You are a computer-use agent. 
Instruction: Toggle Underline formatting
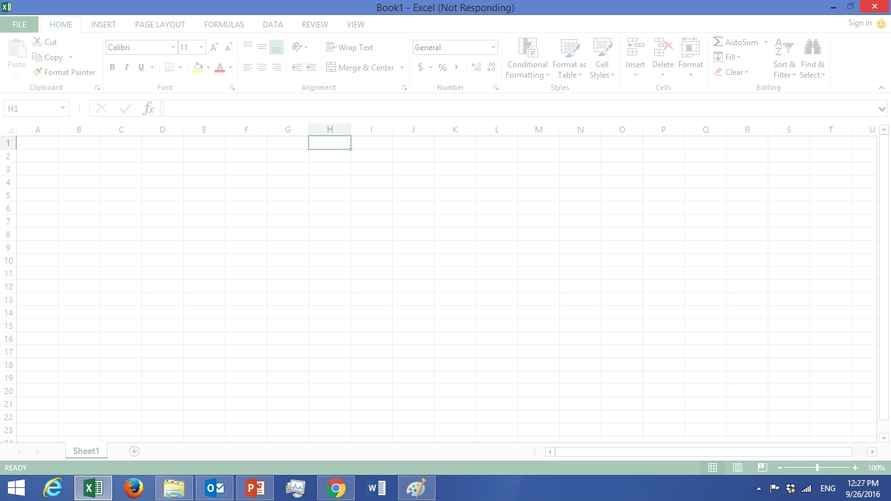(140, 67)
